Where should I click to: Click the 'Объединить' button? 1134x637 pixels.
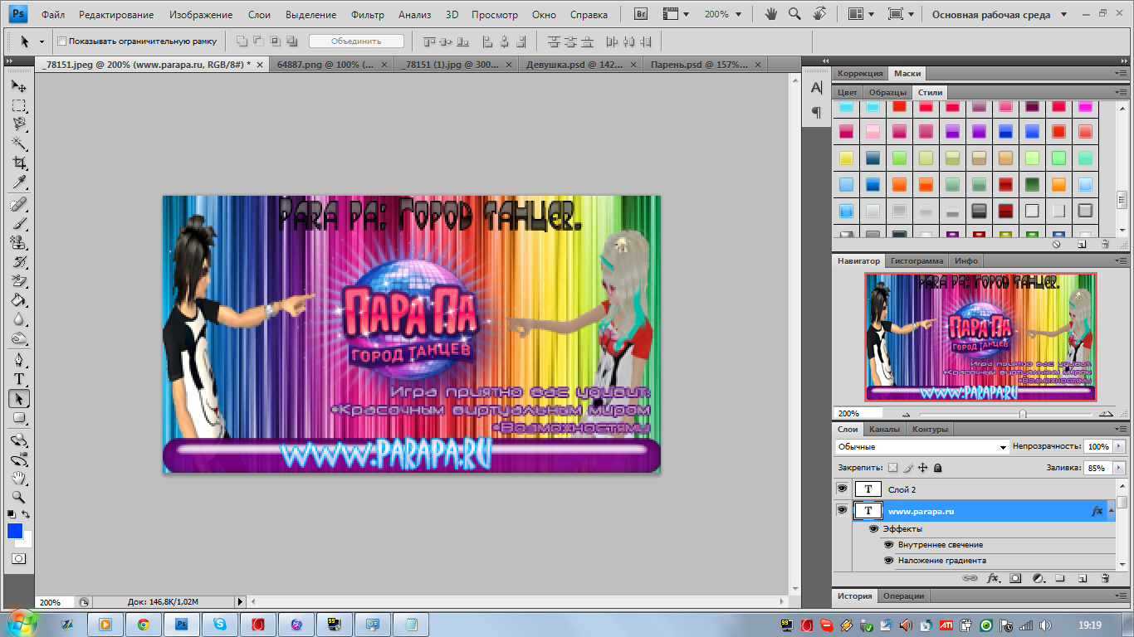pos(356,41)
